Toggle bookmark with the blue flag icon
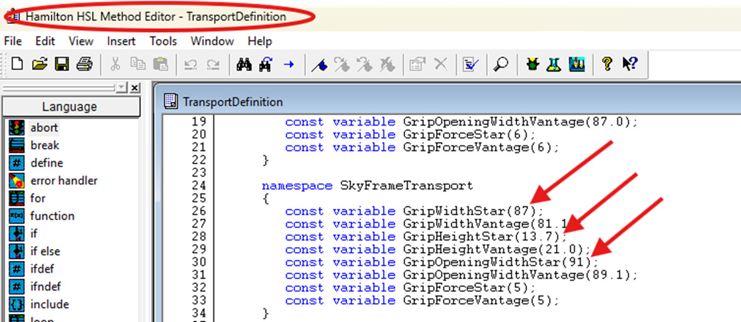The image size is (741, 322). 320,64
